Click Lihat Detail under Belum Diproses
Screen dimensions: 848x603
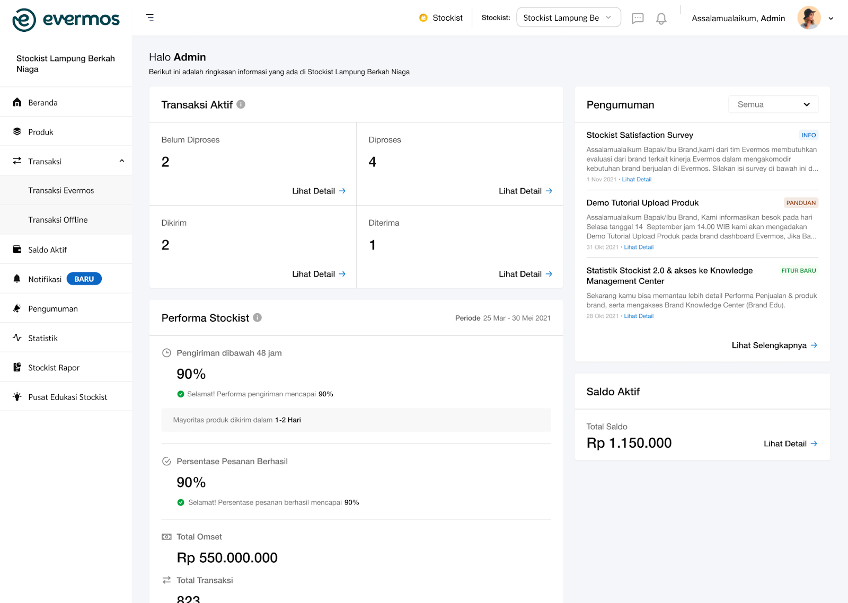pyautogui.click(x=318, y=191)
